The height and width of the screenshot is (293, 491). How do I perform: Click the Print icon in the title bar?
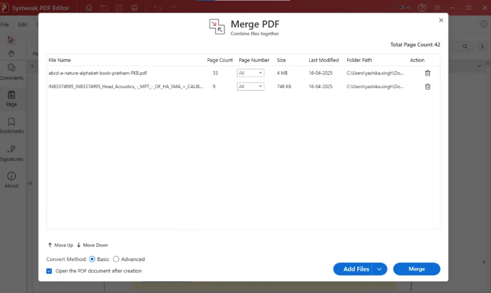134,8
